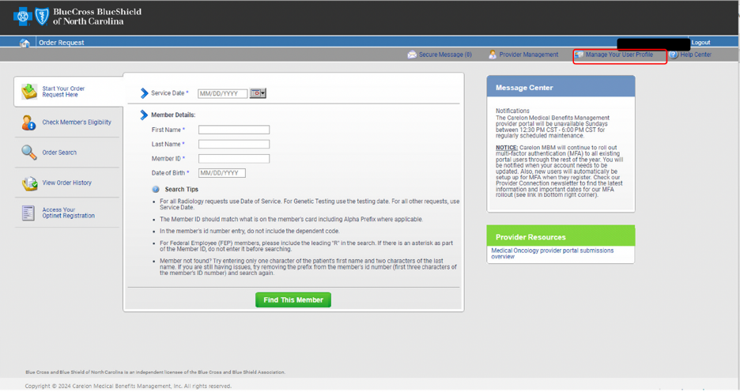Open the Service Date calendar picker
The height and width of the screenshot is (392, 740).
pyautogui.click(x=258, y=93)
